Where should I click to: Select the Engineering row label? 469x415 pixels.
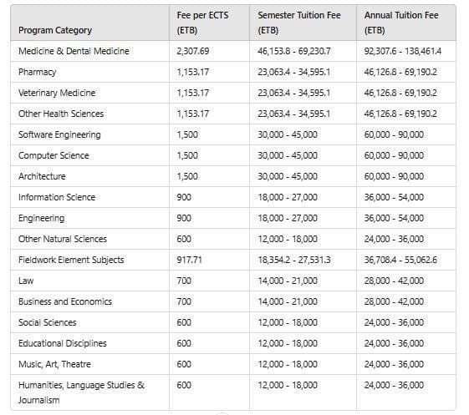[41, 218]
